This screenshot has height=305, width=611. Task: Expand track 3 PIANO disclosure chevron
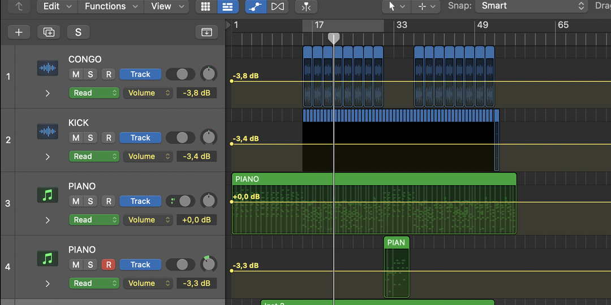[48, 220]
